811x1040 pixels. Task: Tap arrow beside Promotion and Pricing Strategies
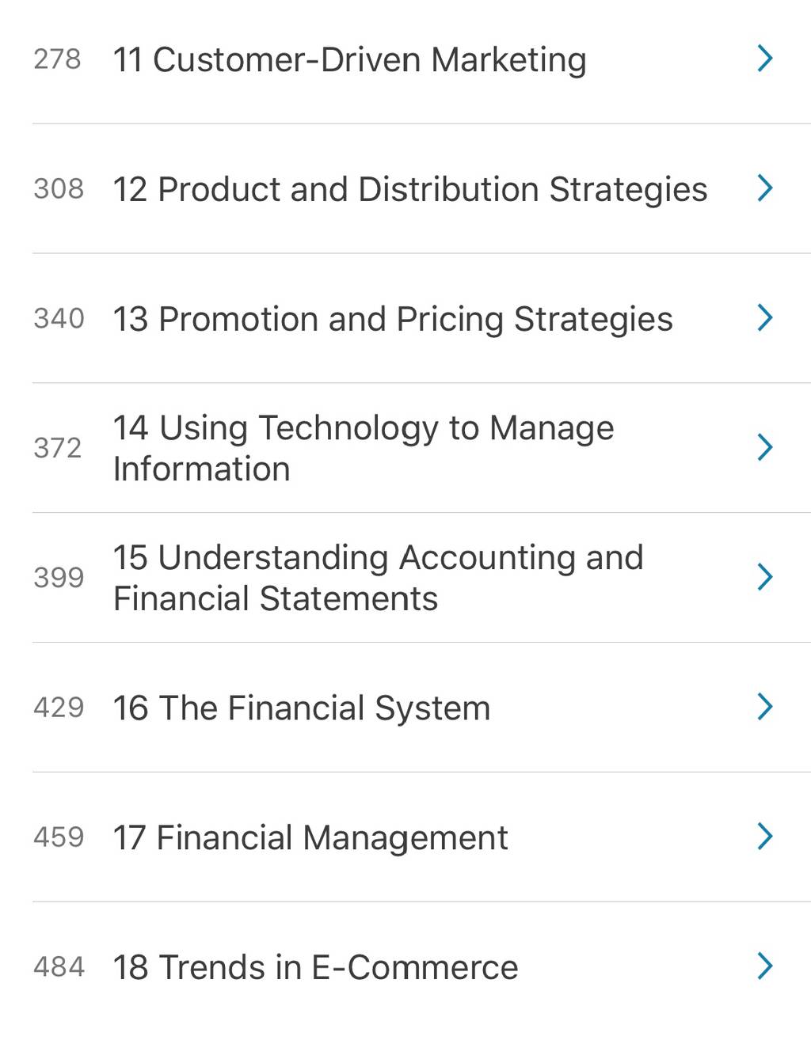(x=764, y=318)
